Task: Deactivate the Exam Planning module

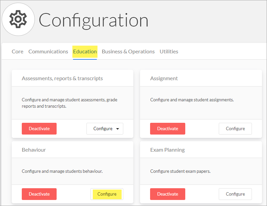Action: (x=168, y=194)
